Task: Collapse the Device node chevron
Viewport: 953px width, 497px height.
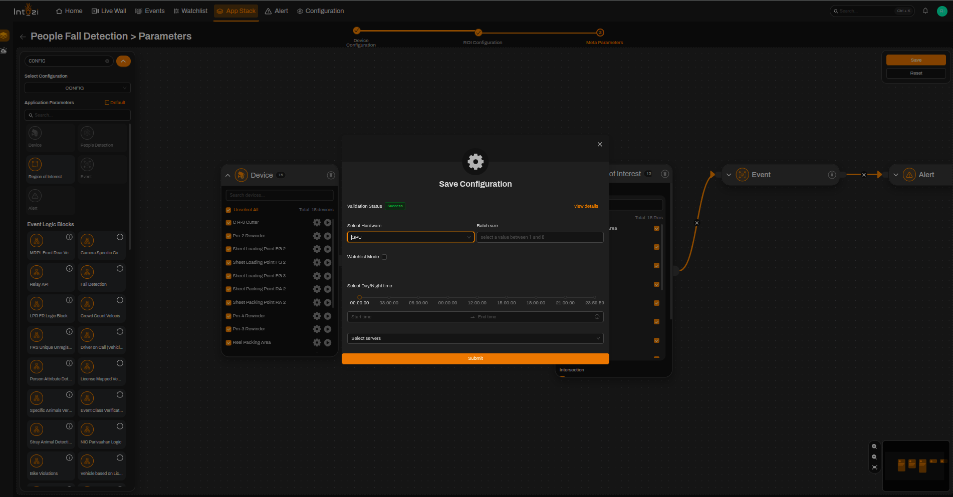Action: coord(228,175)
